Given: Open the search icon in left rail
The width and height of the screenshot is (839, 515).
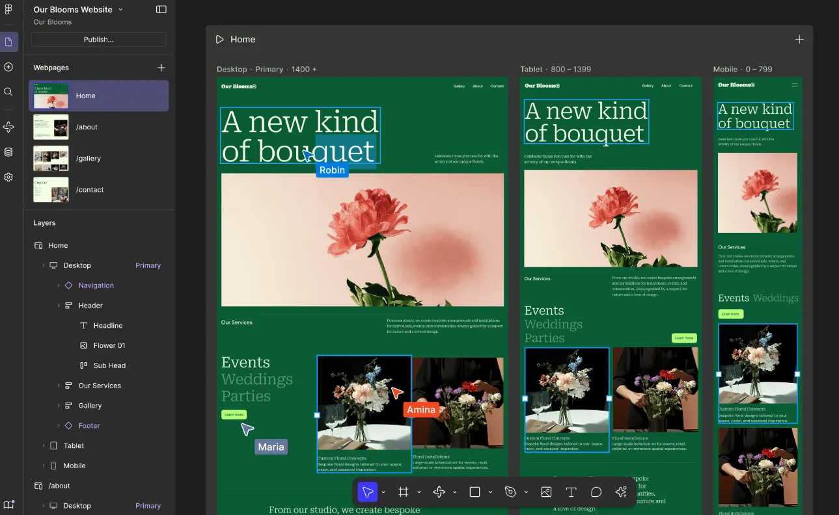Looking at the screenshot, I should point(8,92).
